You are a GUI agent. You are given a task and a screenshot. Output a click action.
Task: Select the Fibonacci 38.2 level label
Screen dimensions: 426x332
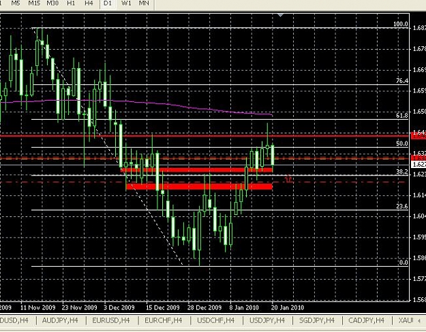[402, 171]
